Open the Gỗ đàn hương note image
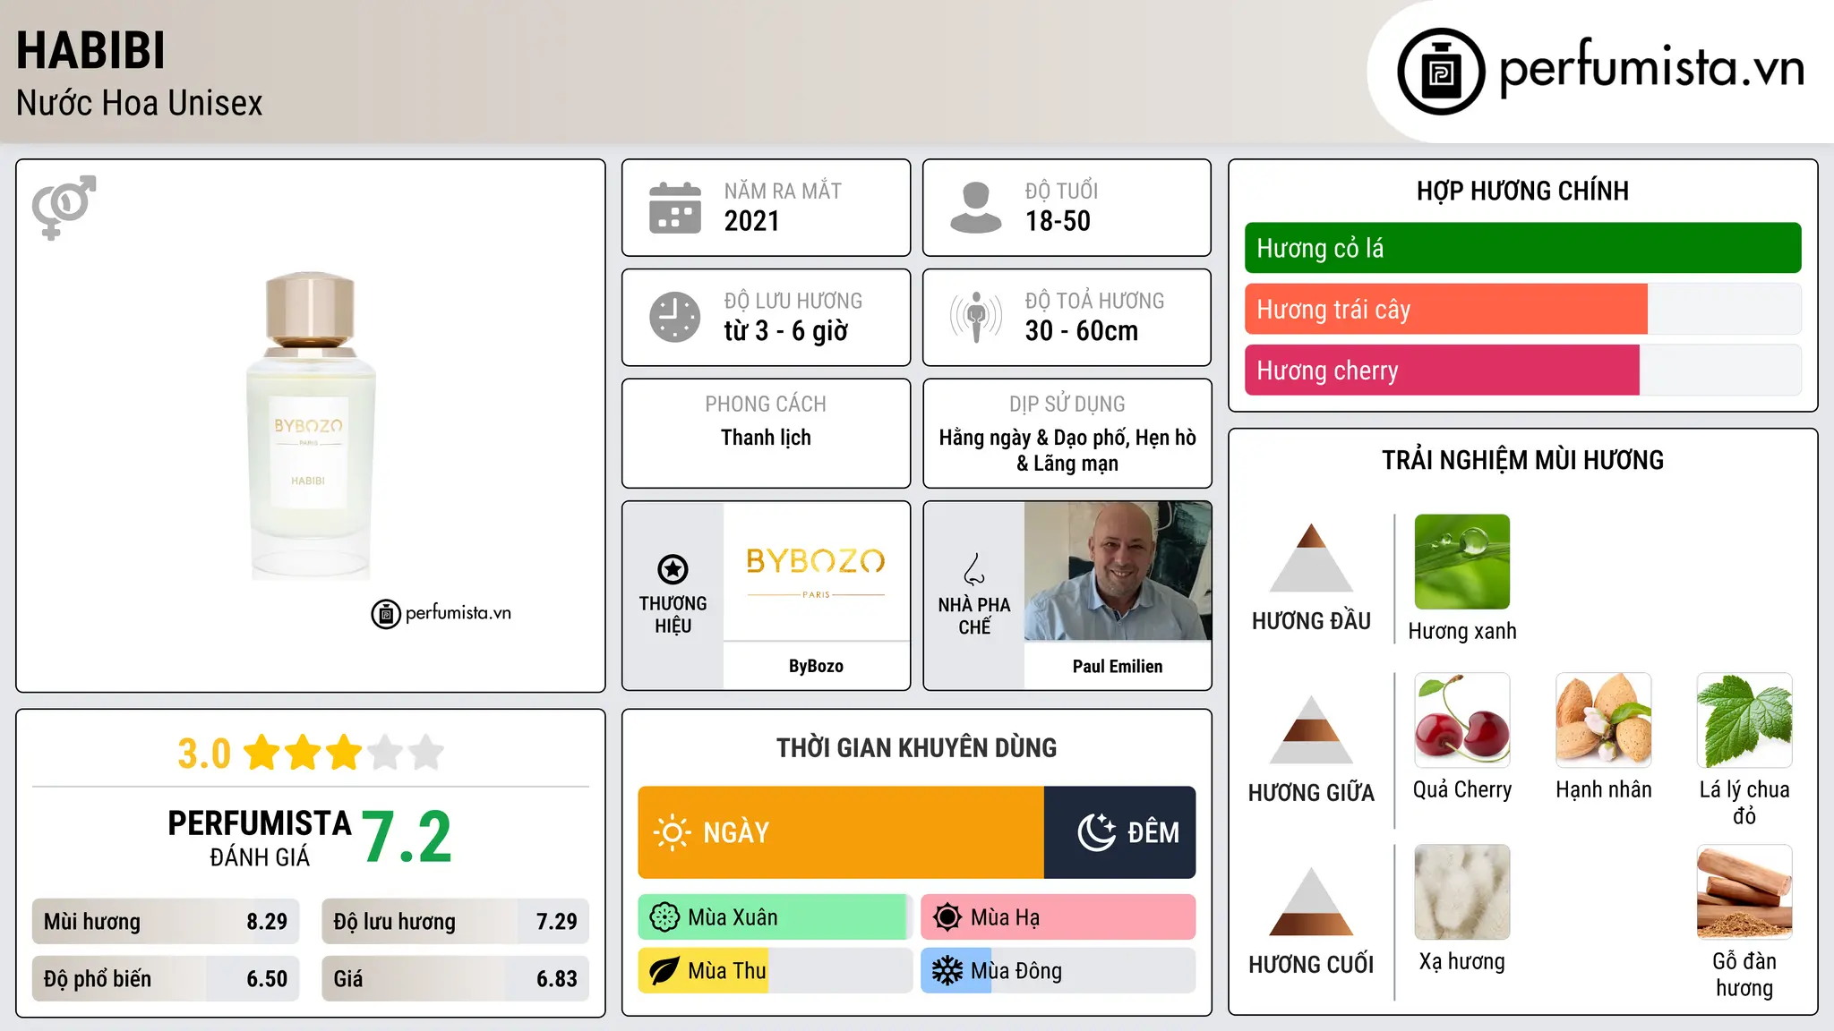The width and height of the screenshot is (1834, 1031). [x=1744, y=892]
